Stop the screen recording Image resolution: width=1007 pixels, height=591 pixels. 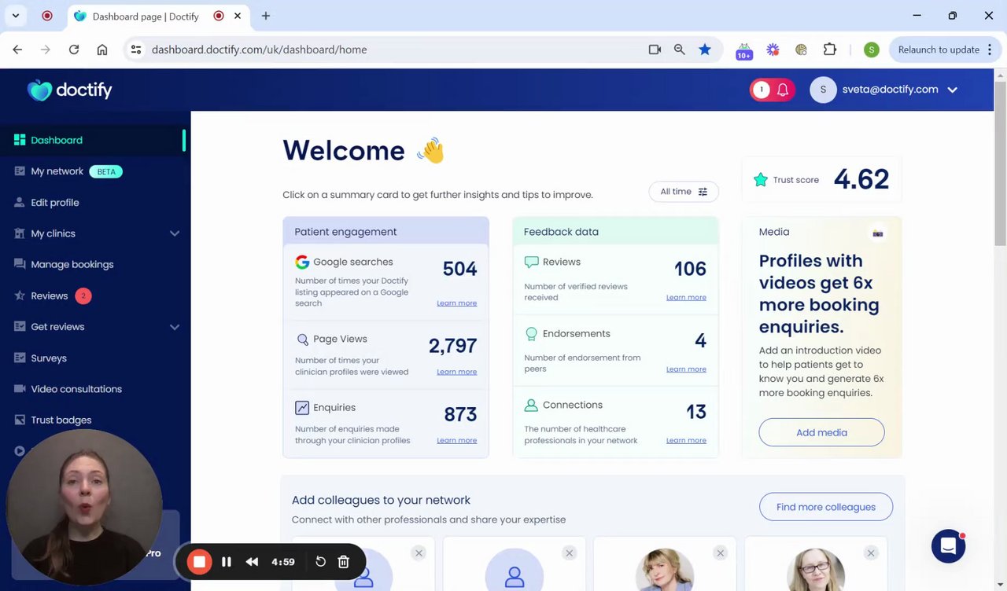pos(200,562)
